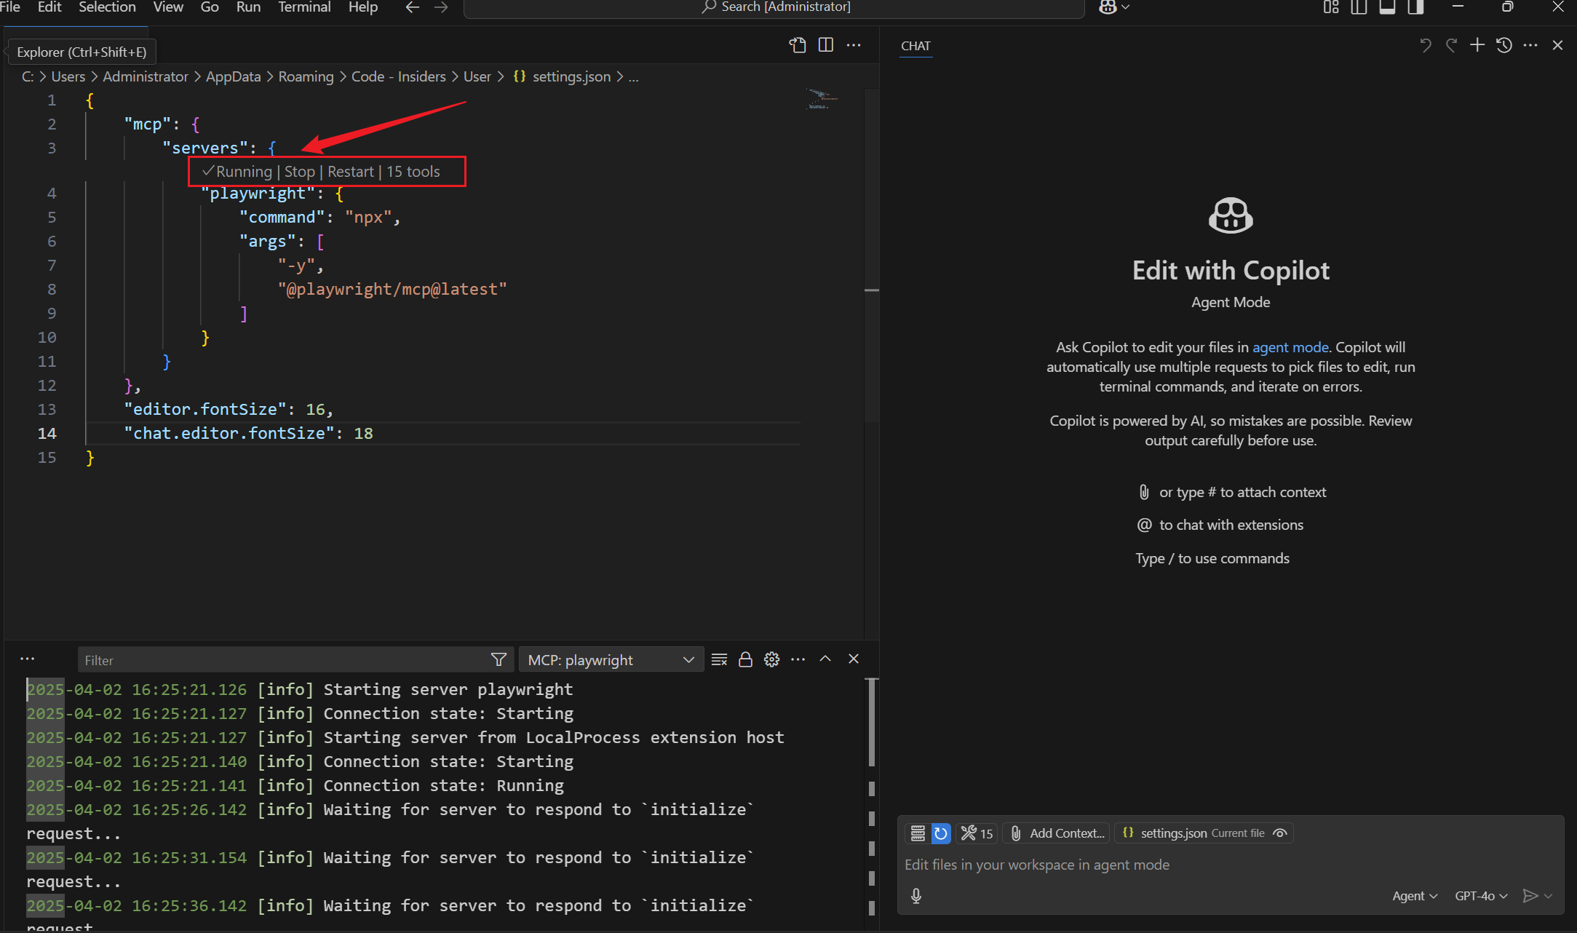Click Add Context button in chat
Image resolution: width=1577 pixels, height=933 pixels.
(1057, 833)
